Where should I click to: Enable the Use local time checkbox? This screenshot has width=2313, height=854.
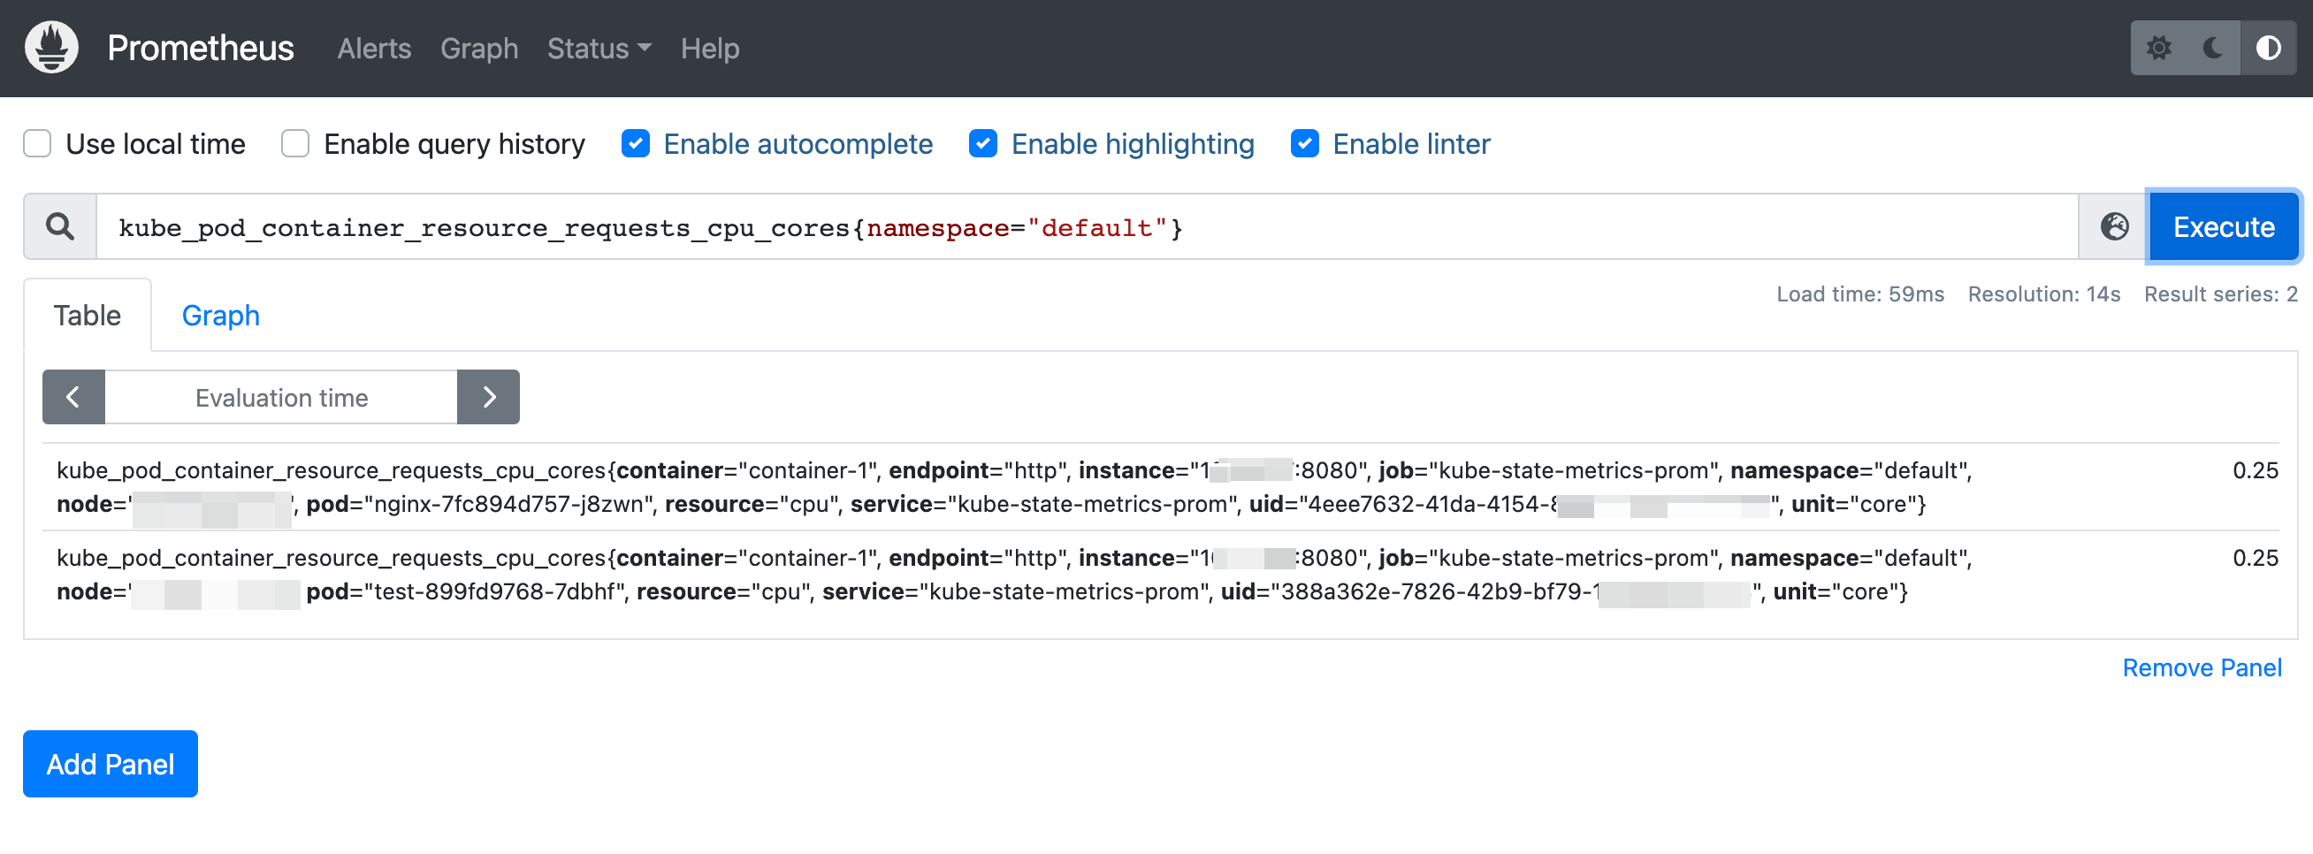tap(38, 144)
